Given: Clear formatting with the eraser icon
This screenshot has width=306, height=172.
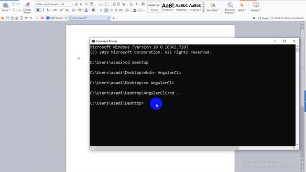Looking at the screenshot, I should (86, 4).
